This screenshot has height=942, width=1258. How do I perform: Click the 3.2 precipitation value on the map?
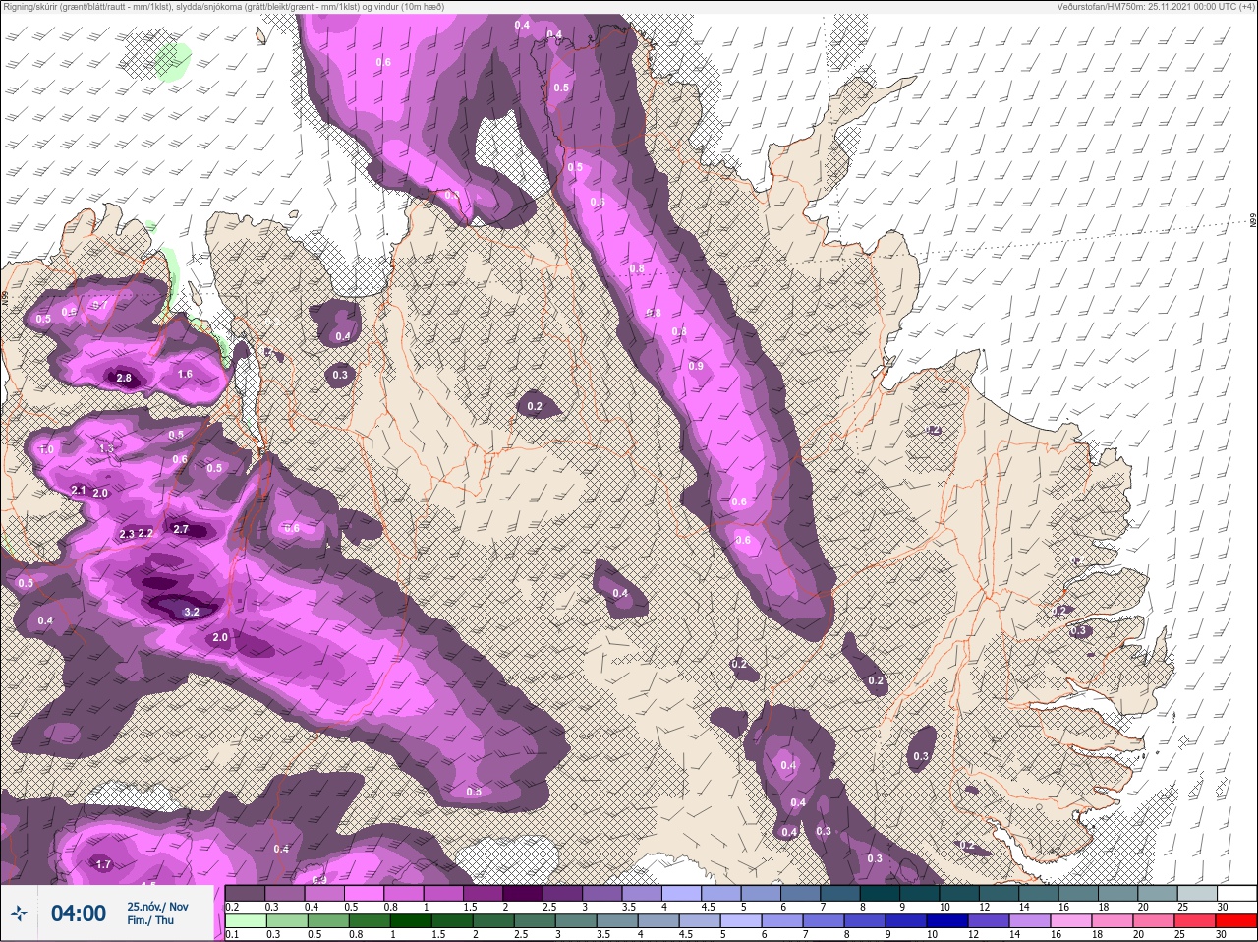click(x=192, y=612)
